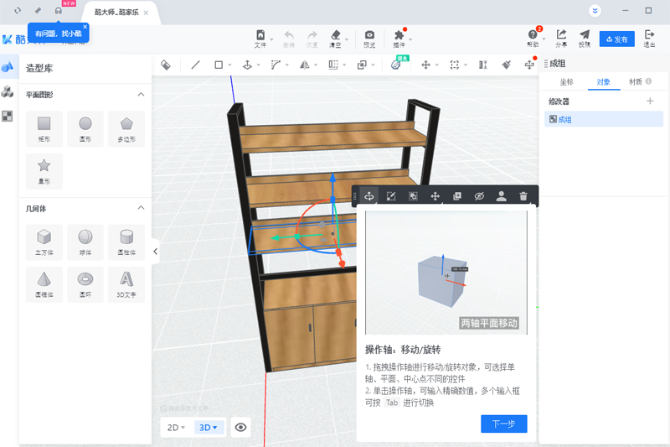Click the 下一步 next step button
This screenshot has width=670, height=447.
pos(503,424)
